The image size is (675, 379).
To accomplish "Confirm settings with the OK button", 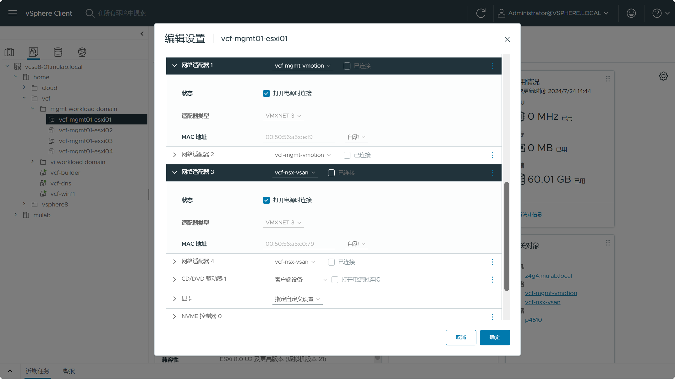I will [x=495, y=338].
